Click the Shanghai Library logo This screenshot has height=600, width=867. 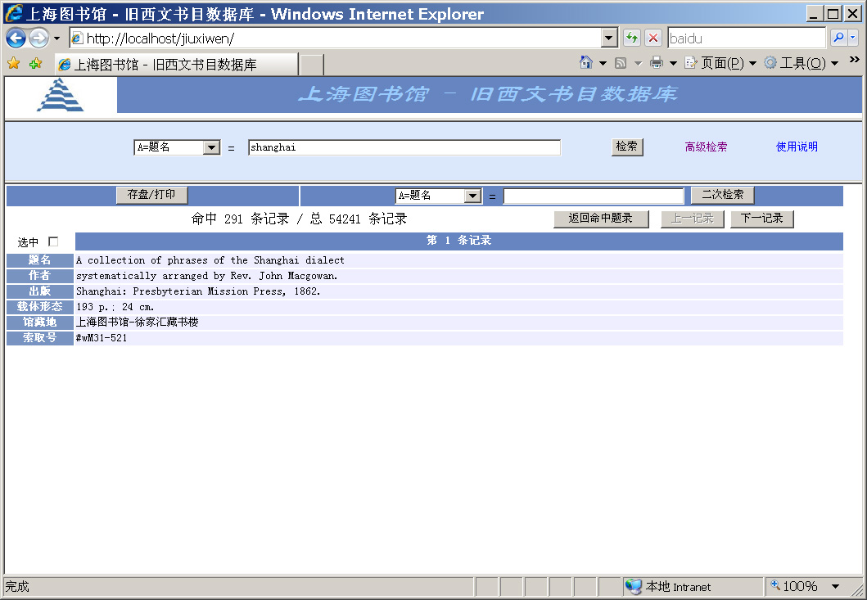pos(61,95)
